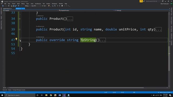This screenshot has width=173, height=97.
Task: Click the Windows 'Type here to search' box
Action: point(20,95)
